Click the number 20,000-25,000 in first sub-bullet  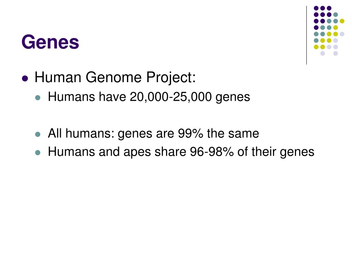point(170,97)
